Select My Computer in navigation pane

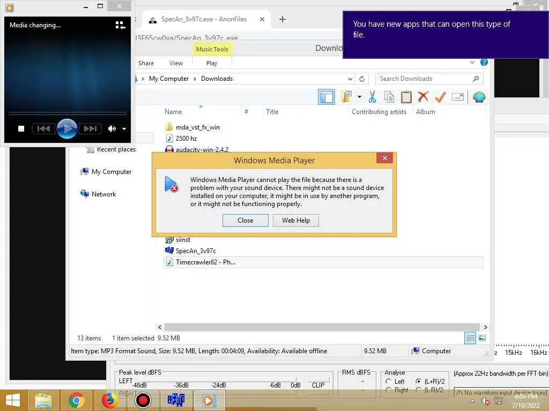[112, 172]
